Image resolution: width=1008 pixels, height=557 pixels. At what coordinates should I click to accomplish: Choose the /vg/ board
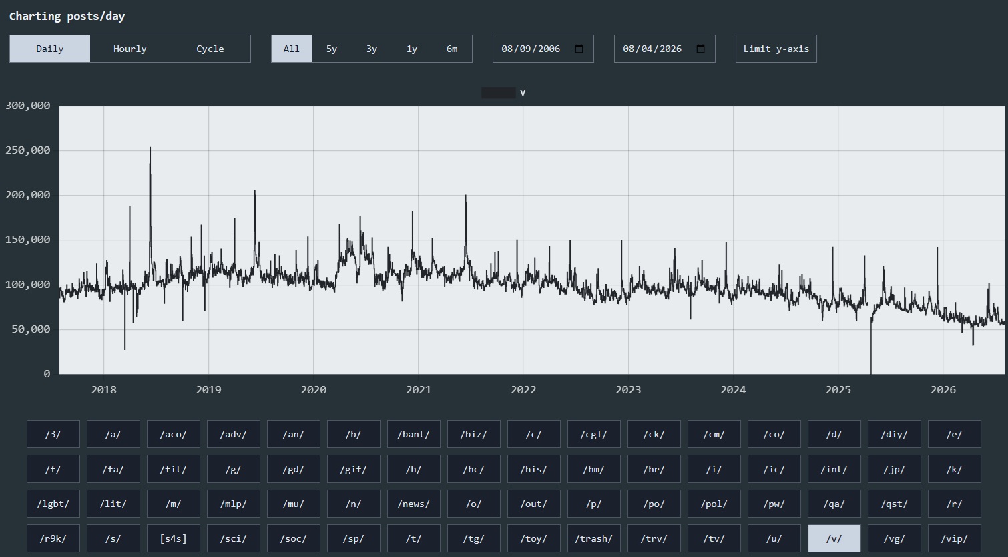[895, 538]
